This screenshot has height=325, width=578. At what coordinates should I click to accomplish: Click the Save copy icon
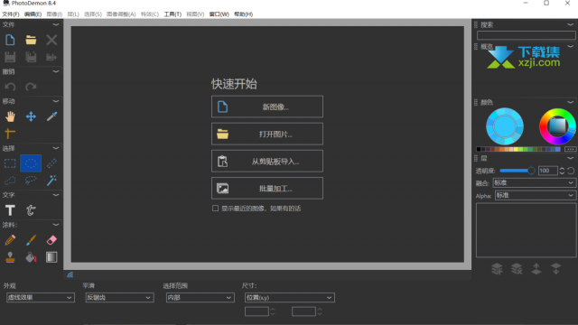(31, 57)
